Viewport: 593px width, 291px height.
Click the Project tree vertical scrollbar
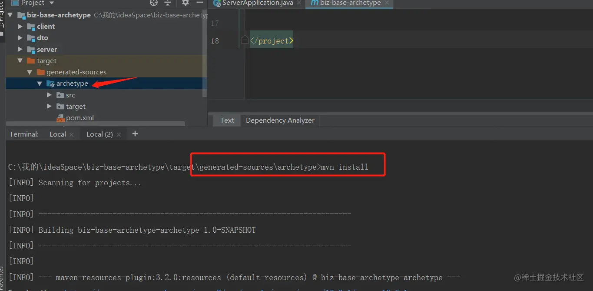pyautogui.click(x=205, y=53)
